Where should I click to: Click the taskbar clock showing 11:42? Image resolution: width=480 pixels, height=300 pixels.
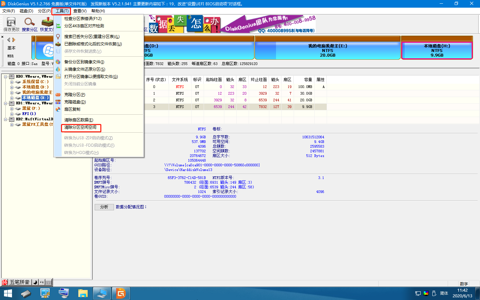coord(462,293)
